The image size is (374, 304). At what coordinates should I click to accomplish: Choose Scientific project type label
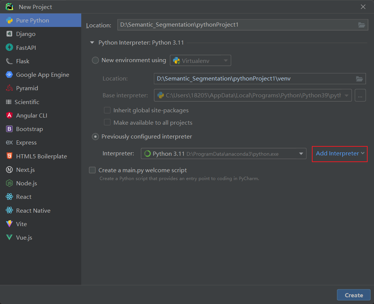[x=27, y=102]
